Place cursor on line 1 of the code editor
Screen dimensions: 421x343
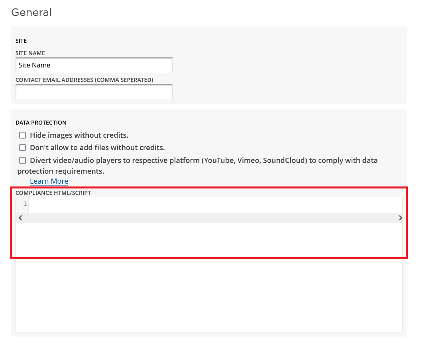pyautogui.click(x=215, y=204)
